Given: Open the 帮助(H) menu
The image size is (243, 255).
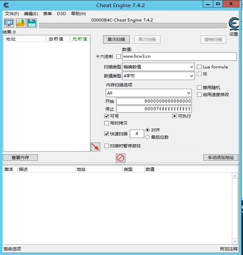Looking at the screenshot, I should [79, 14].
